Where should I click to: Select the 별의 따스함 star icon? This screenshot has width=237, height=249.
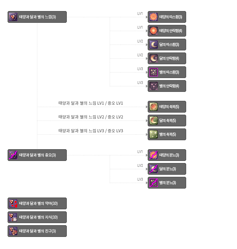coord(153,72)
